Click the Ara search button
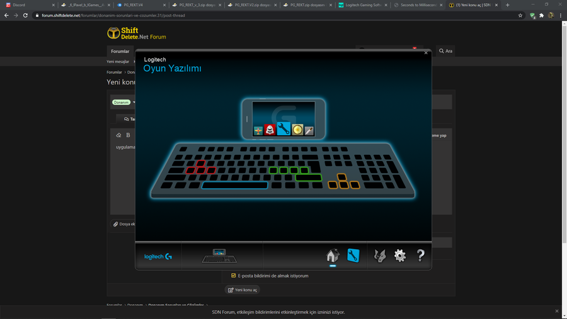This screenshot has width=567, height=319. (445, 51)
